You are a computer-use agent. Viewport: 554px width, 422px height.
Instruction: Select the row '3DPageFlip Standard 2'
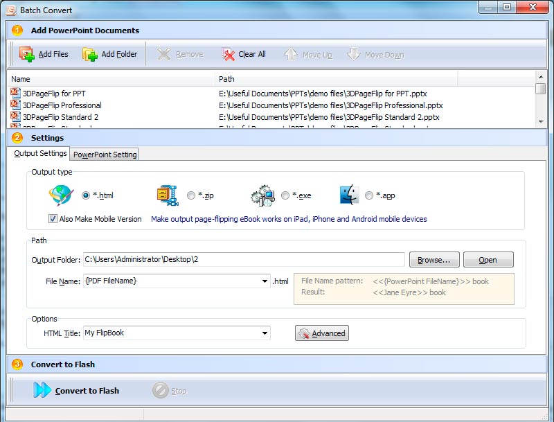(x=271, y=117)
